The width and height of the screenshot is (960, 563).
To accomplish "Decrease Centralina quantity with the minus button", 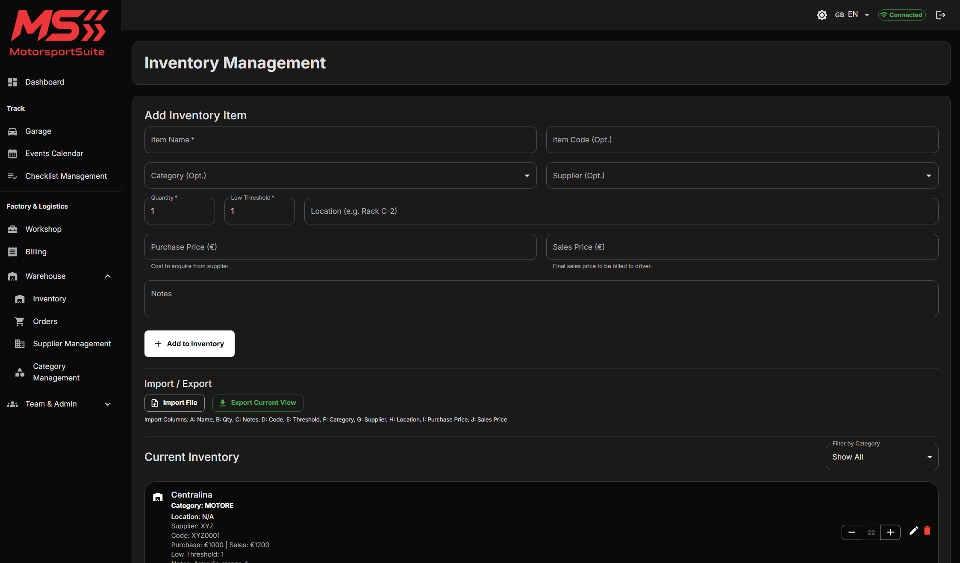I will coord(851,532).
